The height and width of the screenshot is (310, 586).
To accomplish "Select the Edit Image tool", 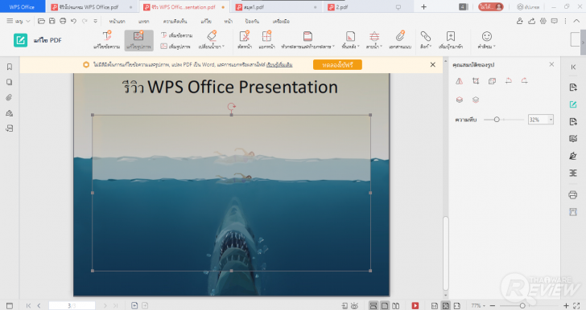I will tap(138, 40).
